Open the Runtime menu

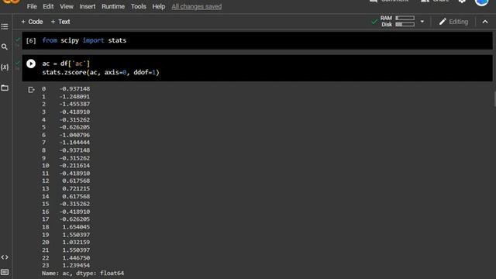point(113,6)
